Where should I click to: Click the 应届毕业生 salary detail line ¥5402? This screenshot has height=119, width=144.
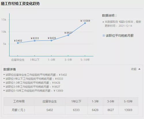coord(36,75)
